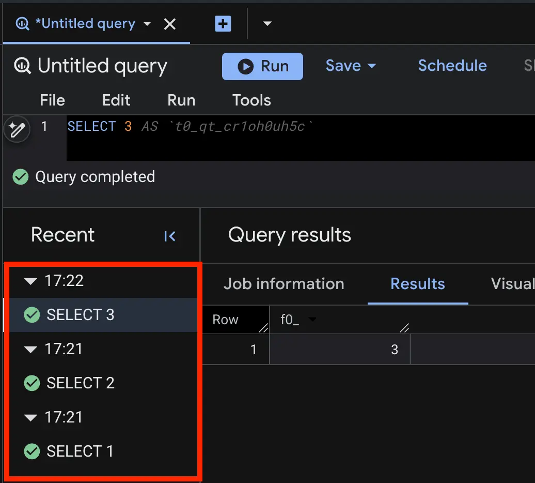This screenshot has height=483, width=535.
Task: Select the SELECT 3 recent query
Action: [103, 314]
